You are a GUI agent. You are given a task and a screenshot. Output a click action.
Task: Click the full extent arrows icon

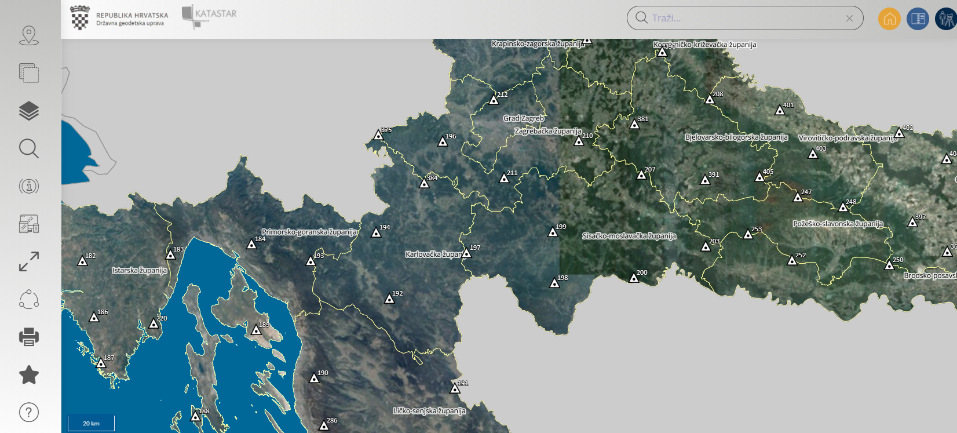tap(29, 261)
